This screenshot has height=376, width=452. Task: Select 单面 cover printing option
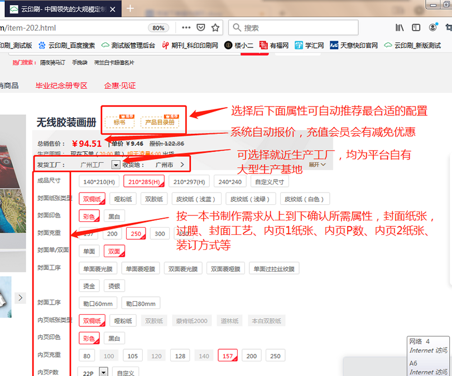[89, 251]
